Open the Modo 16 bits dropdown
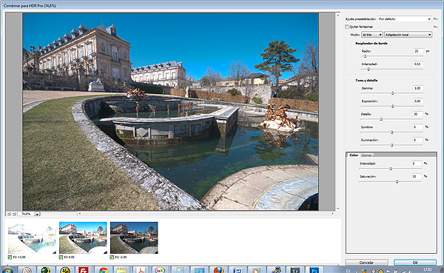This screenshot has width=444, height=273. pyautogui.click(x=372, y=35)
